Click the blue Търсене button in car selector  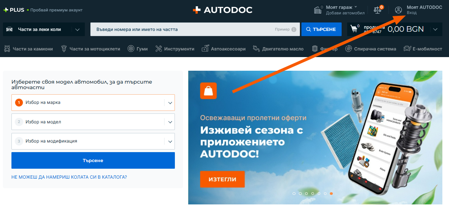[93, 161]
